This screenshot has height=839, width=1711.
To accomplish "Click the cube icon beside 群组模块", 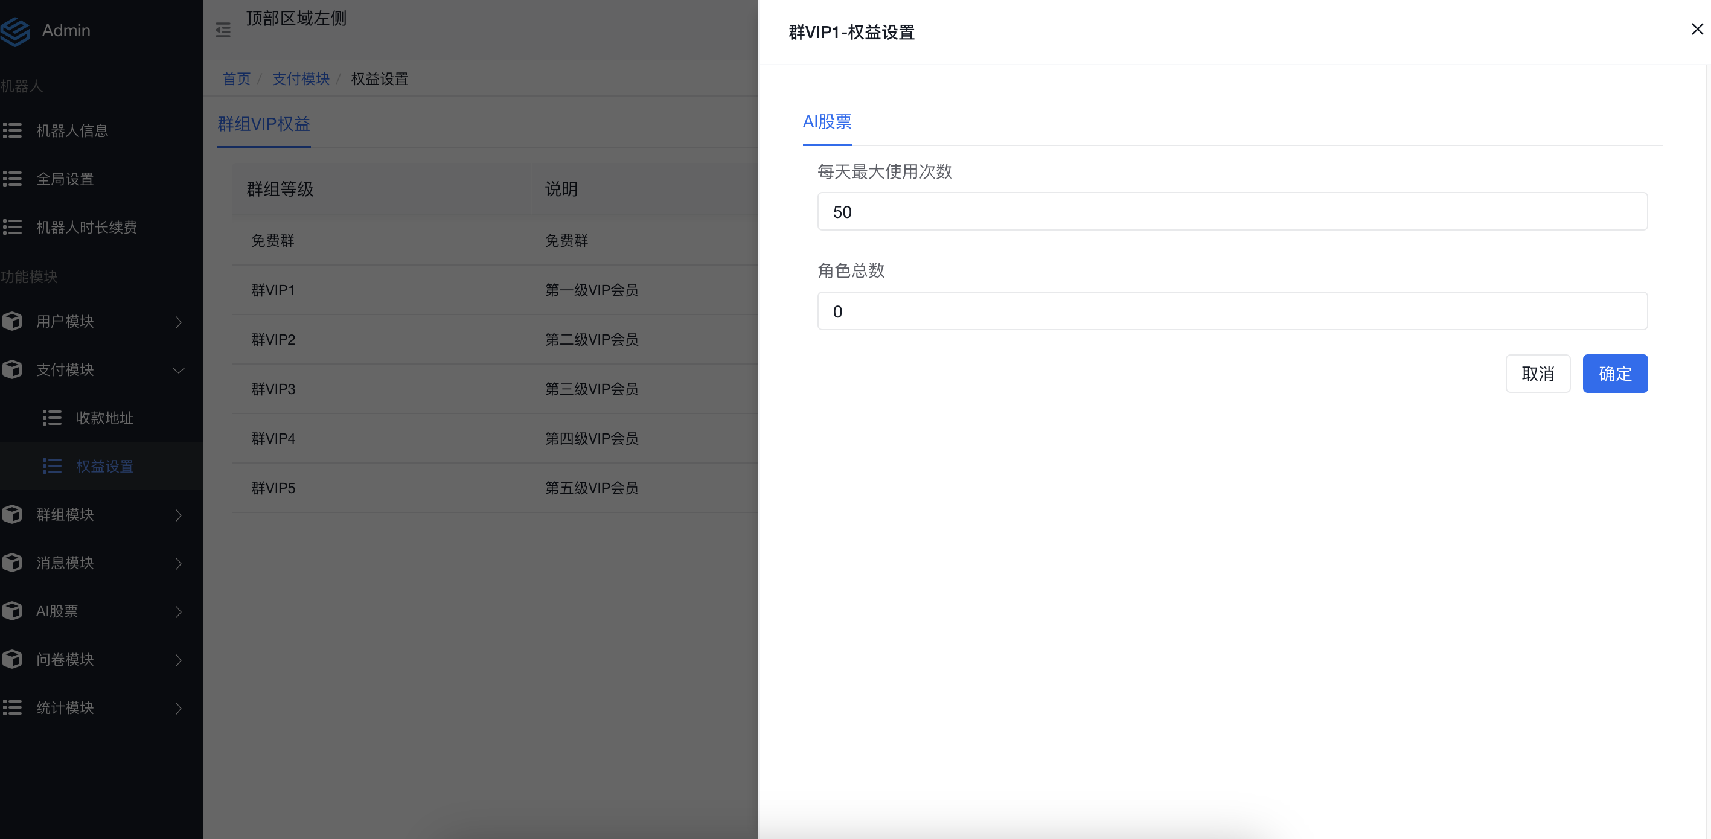I will coord(12,515).
